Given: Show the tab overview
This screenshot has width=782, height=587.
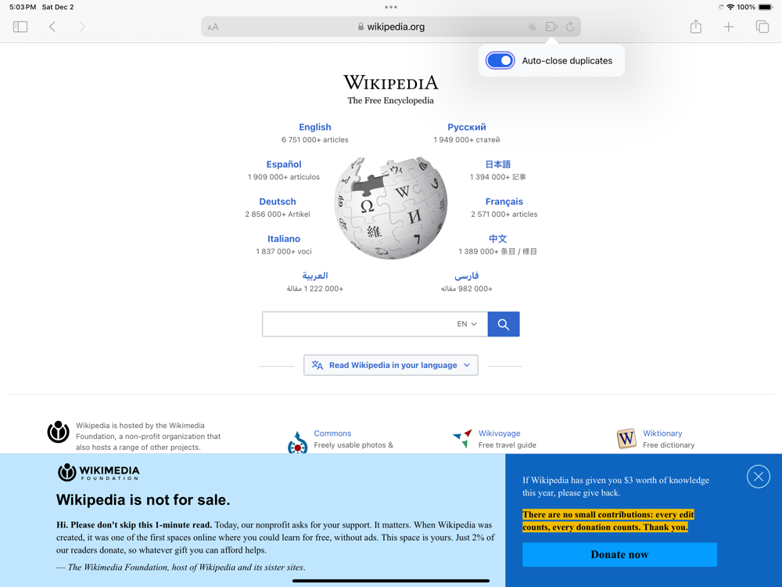Looking at the screenshot, I should 762,27.
